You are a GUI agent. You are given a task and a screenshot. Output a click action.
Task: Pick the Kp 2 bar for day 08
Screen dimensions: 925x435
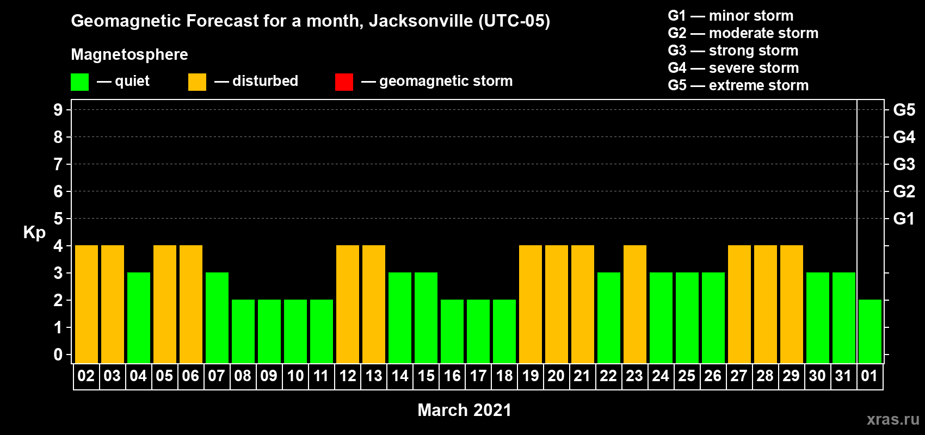click(x=243, y=332)
